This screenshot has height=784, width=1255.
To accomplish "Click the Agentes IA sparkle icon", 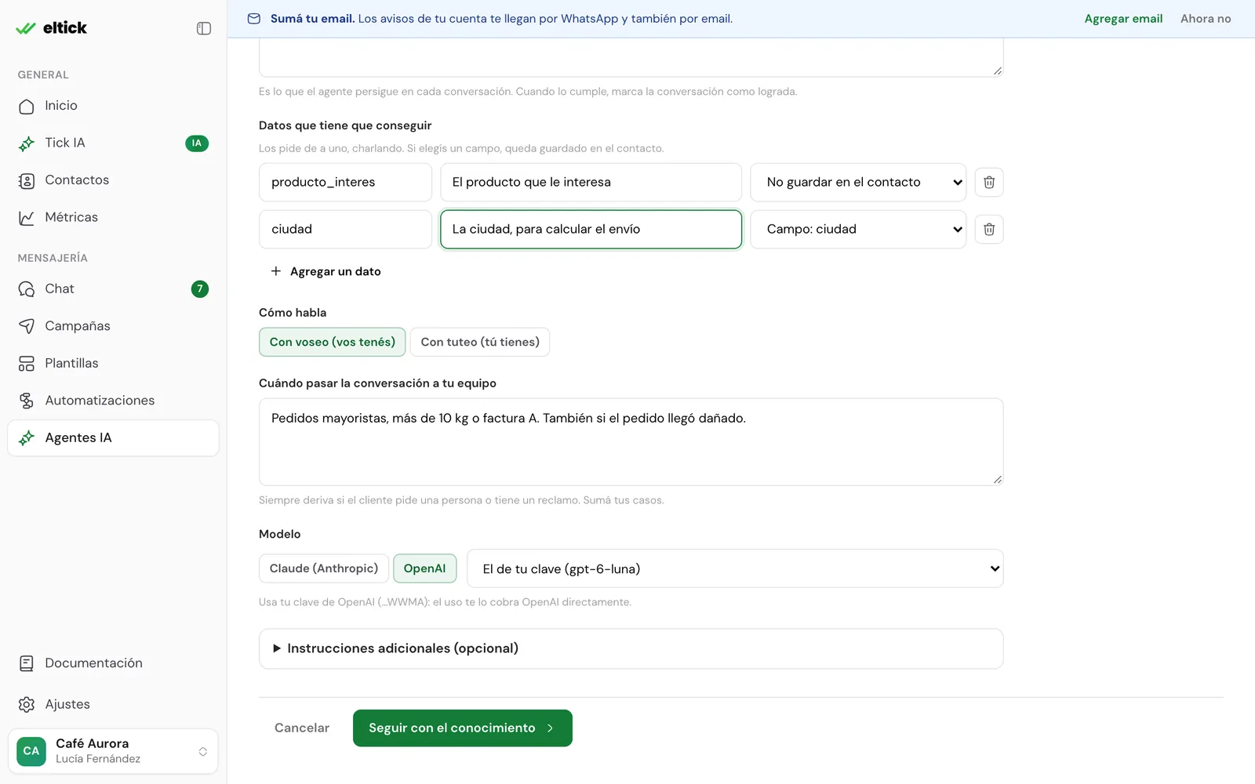I will pyautogui.click(x=27, y=438).
